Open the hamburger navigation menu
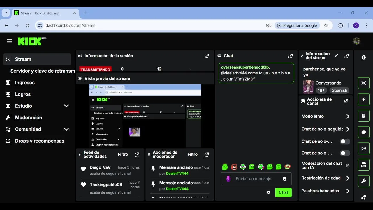Screen dimensions: 373x210 [9, 41]
